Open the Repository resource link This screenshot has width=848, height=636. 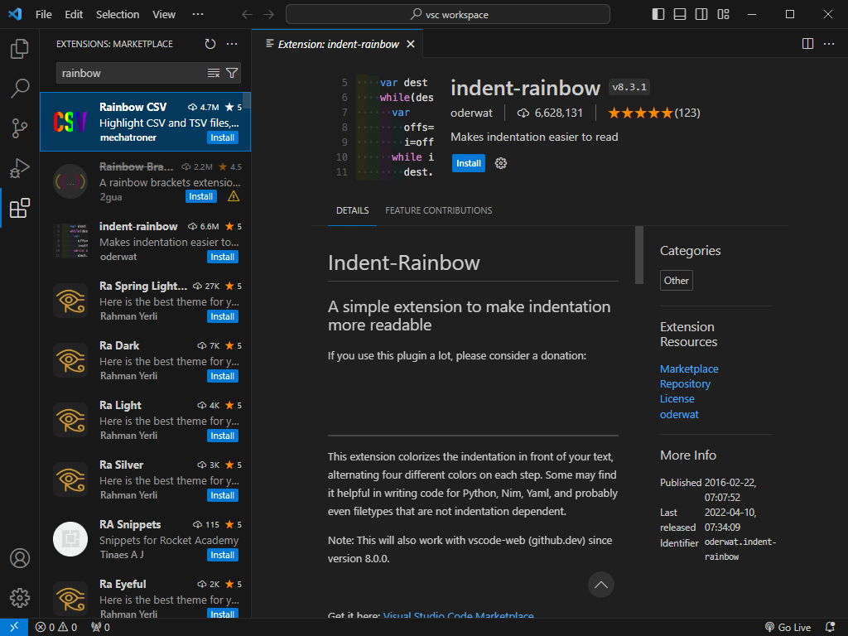(685, 384)
